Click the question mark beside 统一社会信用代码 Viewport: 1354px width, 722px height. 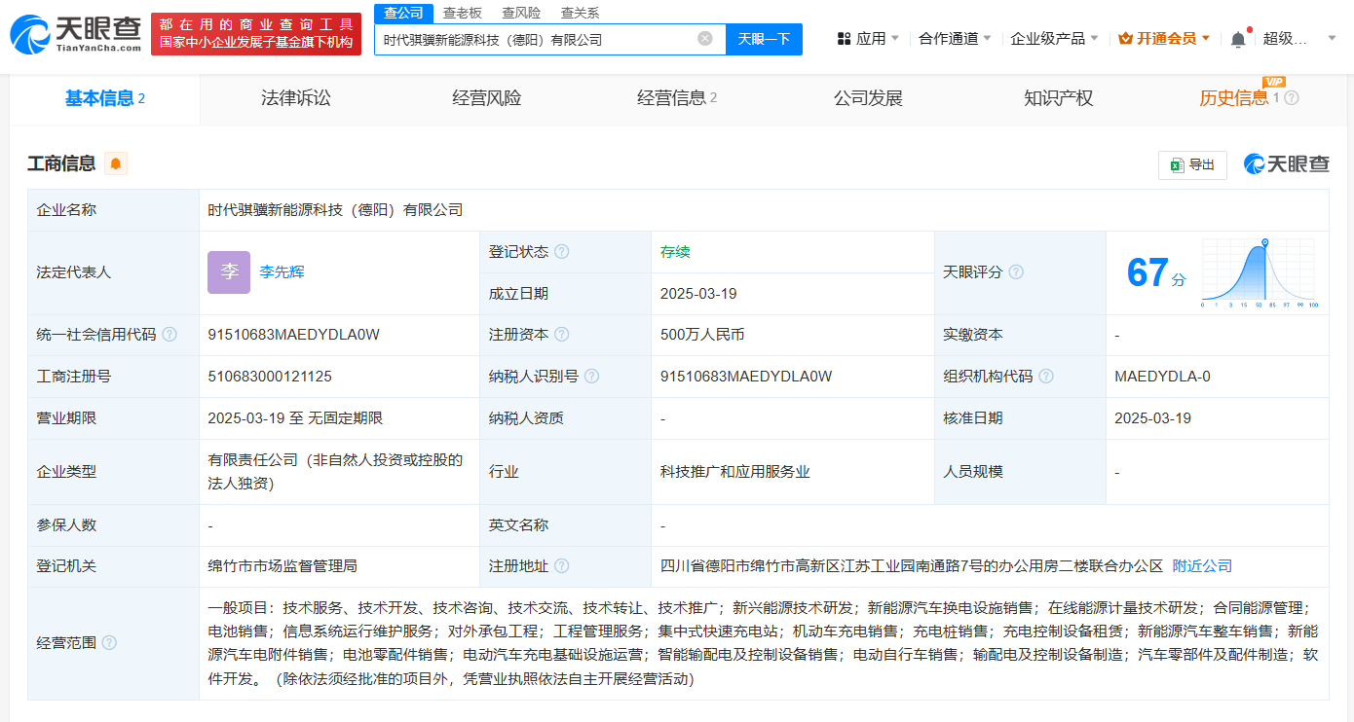170,333
